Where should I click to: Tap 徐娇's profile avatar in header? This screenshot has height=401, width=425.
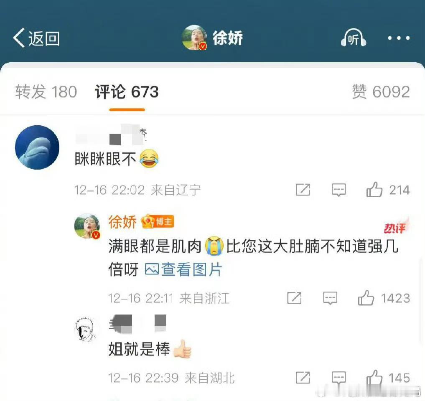[195, 38]
